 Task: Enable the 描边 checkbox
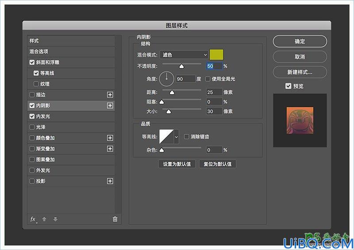[32, 95]
